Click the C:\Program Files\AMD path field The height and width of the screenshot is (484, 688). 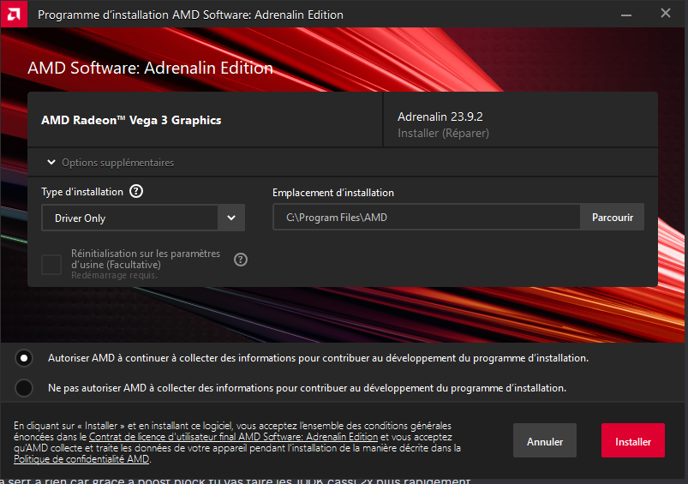pos(427,218)
